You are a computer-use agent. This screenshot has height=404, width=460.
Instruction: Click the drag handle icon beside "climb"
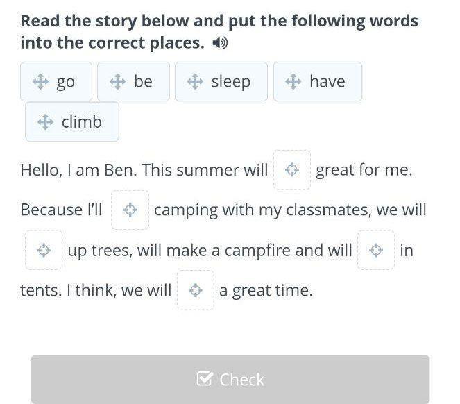coord(45,122)
